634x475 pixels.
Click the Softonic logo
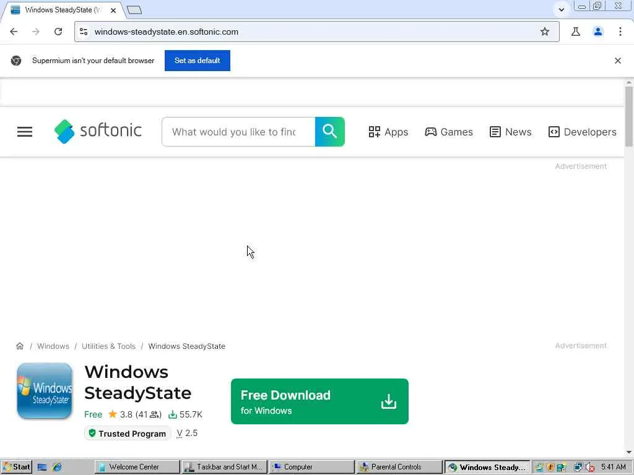coord(98,131)
